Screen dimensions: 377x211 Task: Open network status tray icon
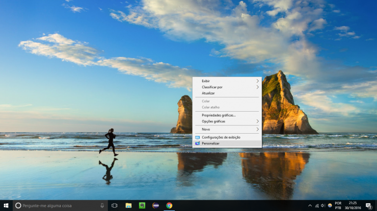(317, 206)
